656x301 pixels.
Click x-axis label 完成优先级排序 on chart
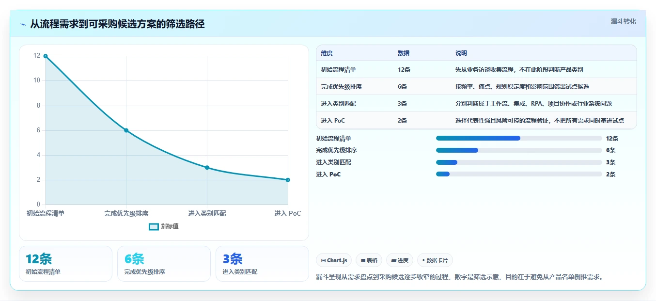(x=126, y=213)
